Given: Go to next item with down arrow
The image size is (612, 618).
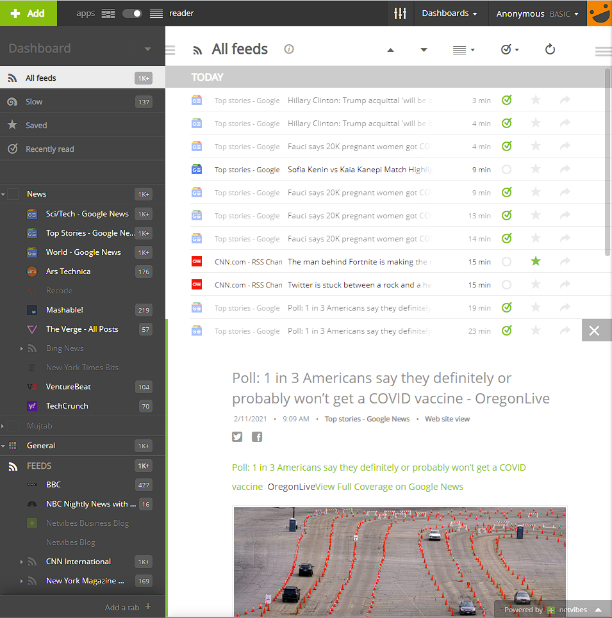Looking at the screenshot, I should [424, 50].
